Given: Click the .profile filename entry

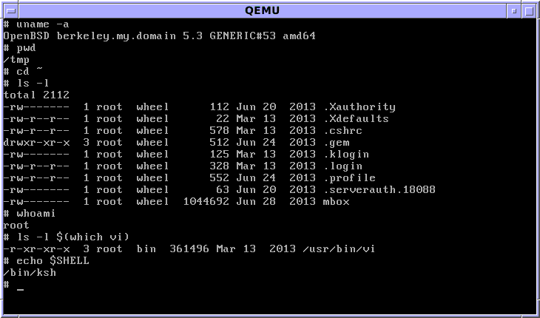Looking at the screenshot, I should click(x=349, y=177).
